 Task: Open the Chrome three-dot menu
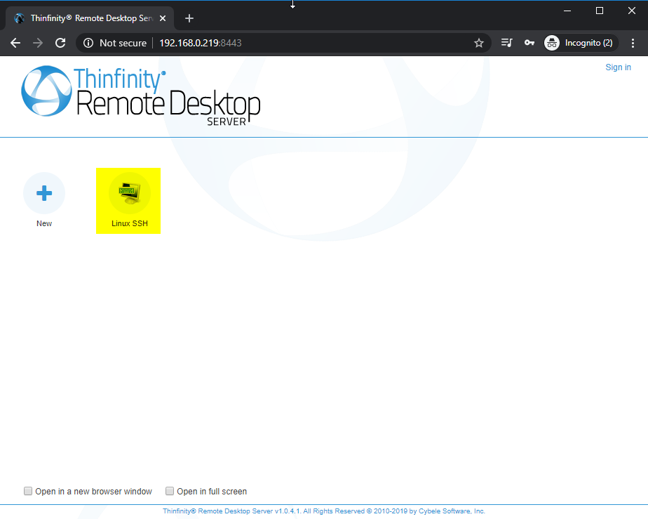(x=633, y=43)
